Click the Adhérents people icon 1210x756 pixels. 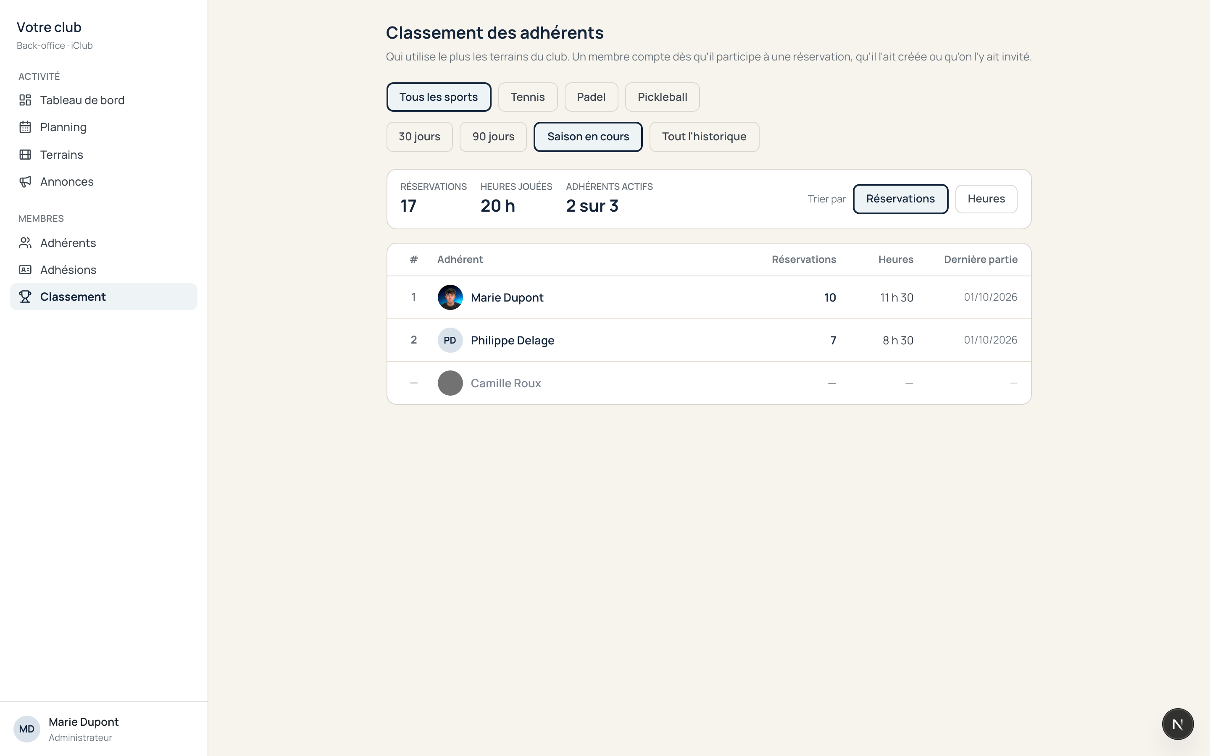pyautogui.click(x=25, y=243)
